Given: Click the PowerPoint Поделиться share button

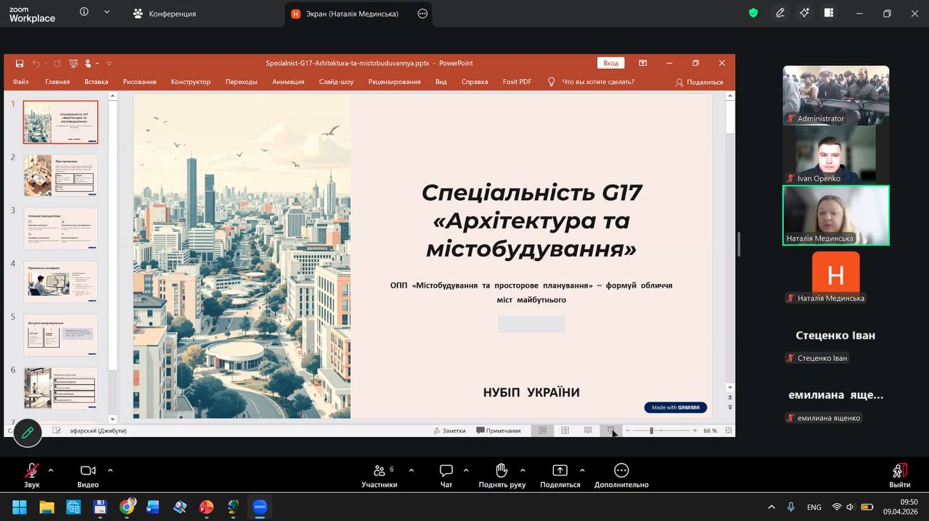Looking at the screenshot, I should click(x=699, y=82).
